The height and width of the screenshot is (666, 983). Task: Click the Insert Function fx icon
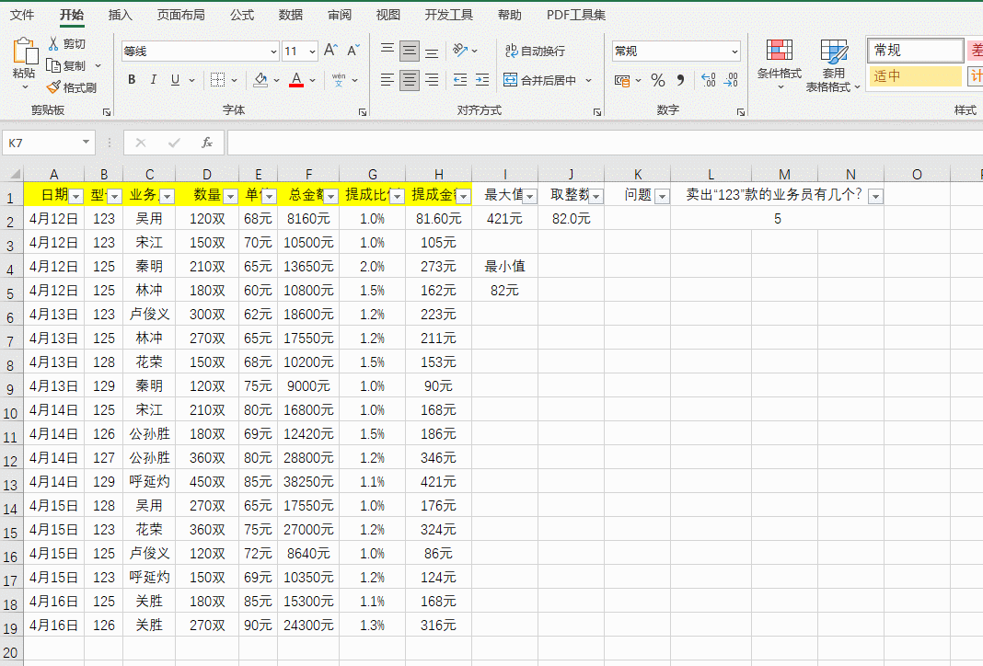click(x=207, y=143)
